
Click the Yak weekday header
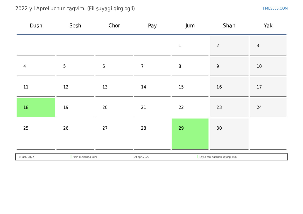(268, 25)
